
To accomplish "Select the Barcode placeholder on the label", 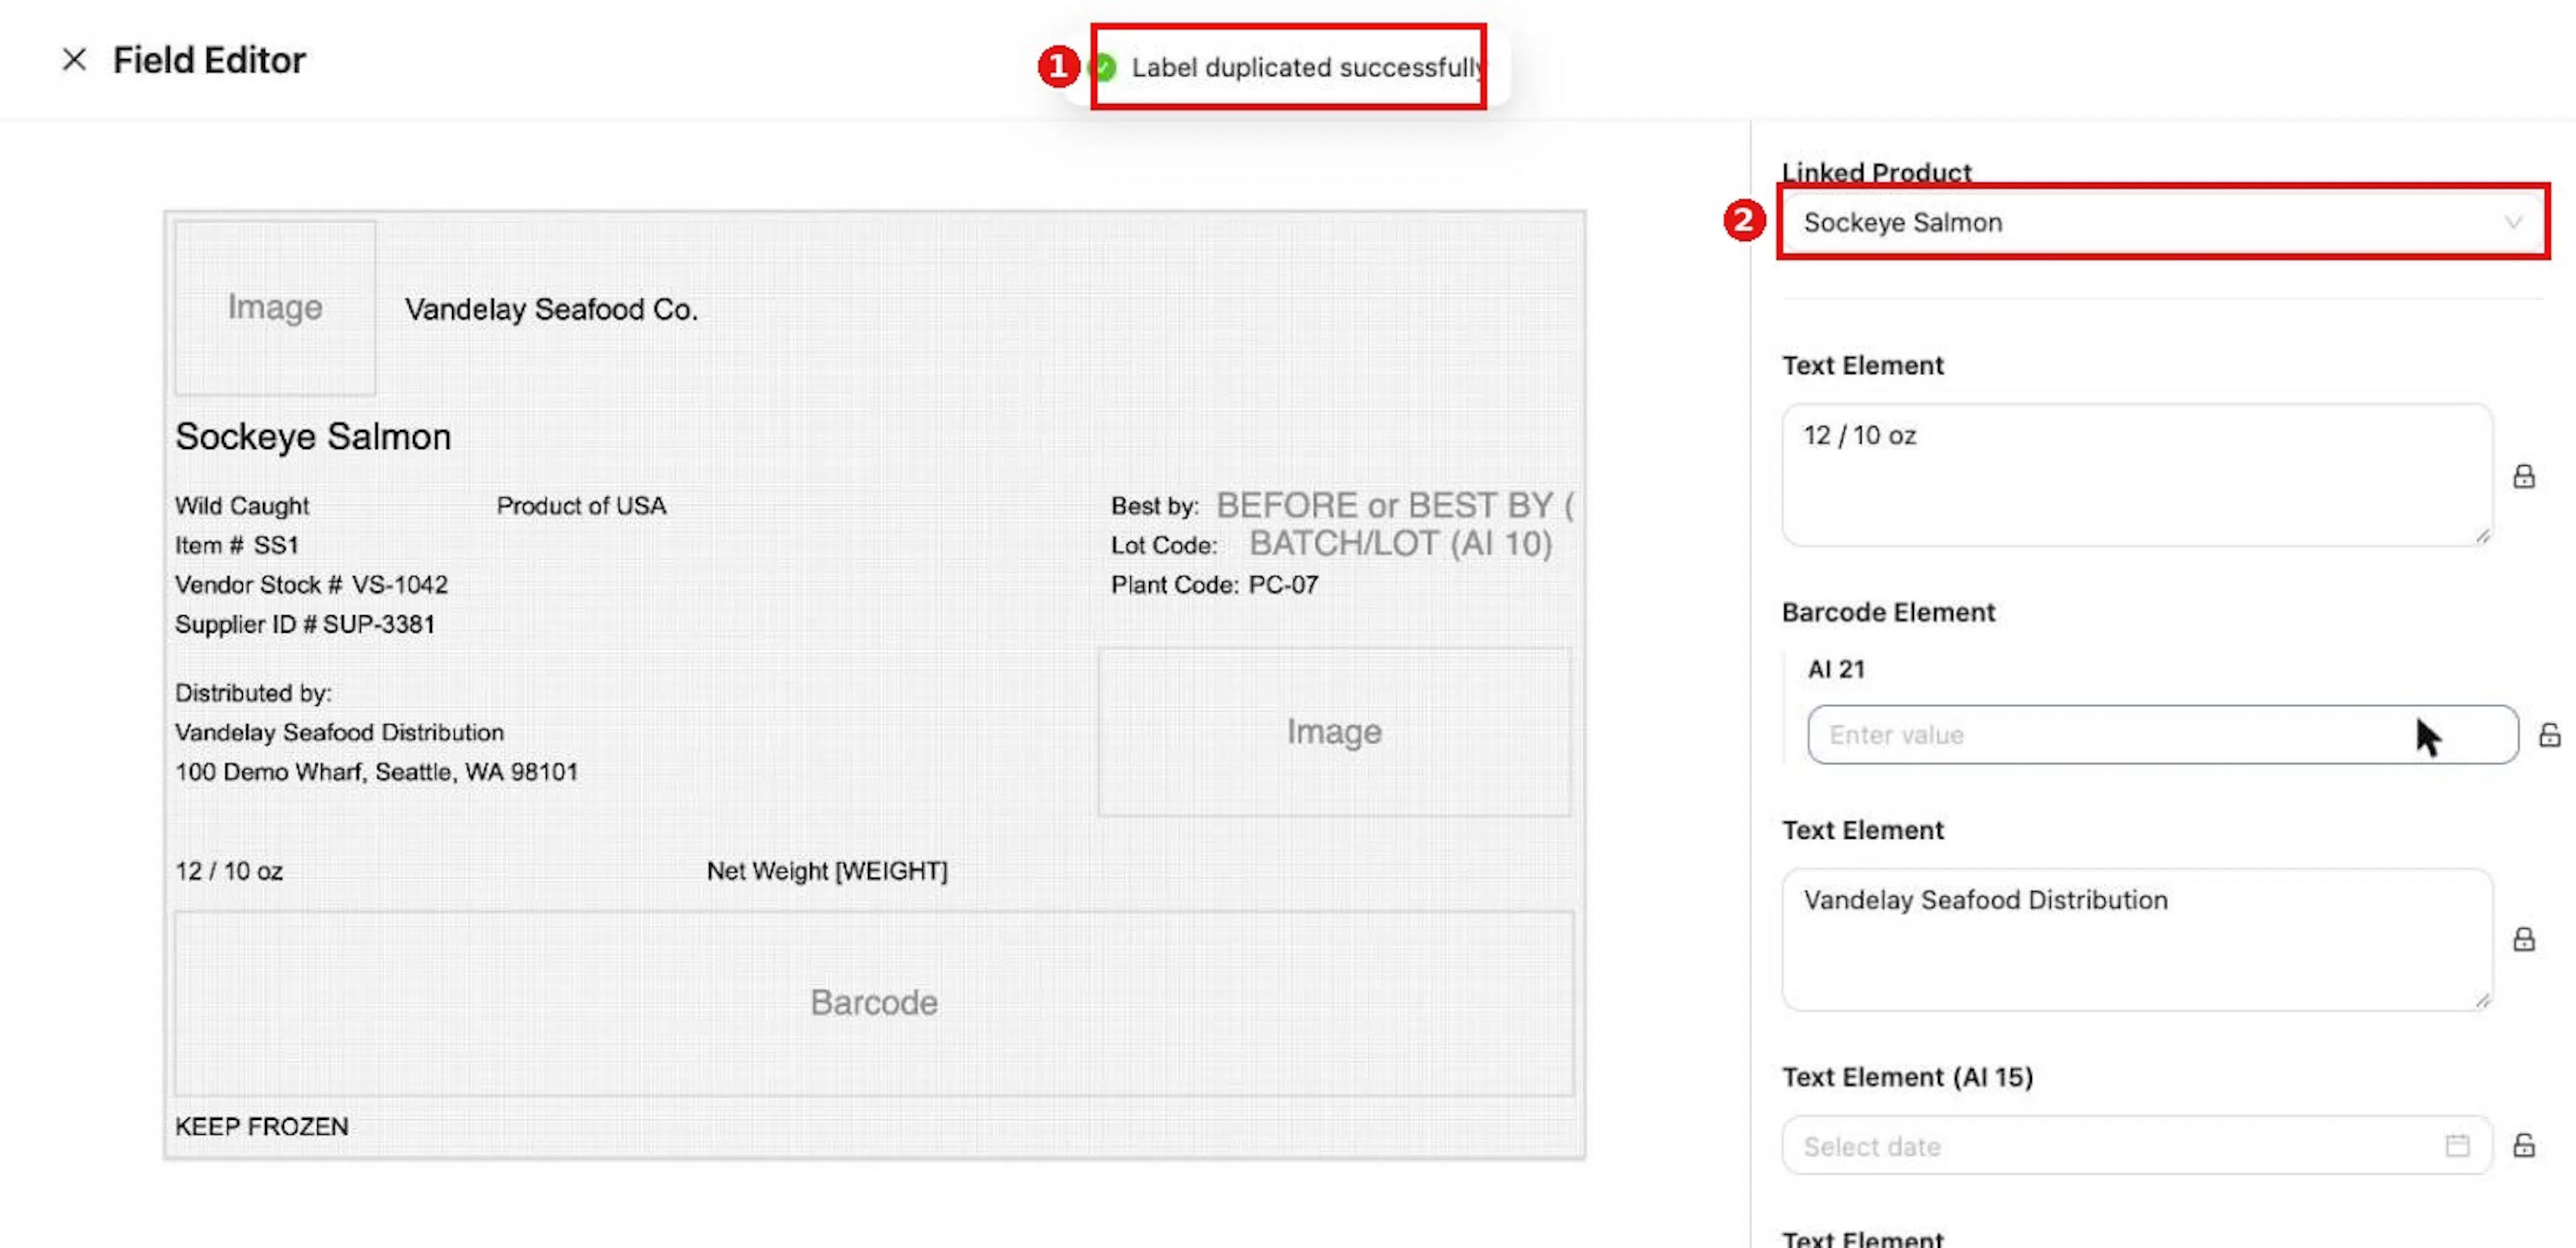I will pyautogui.click(x=874, y=1003).
